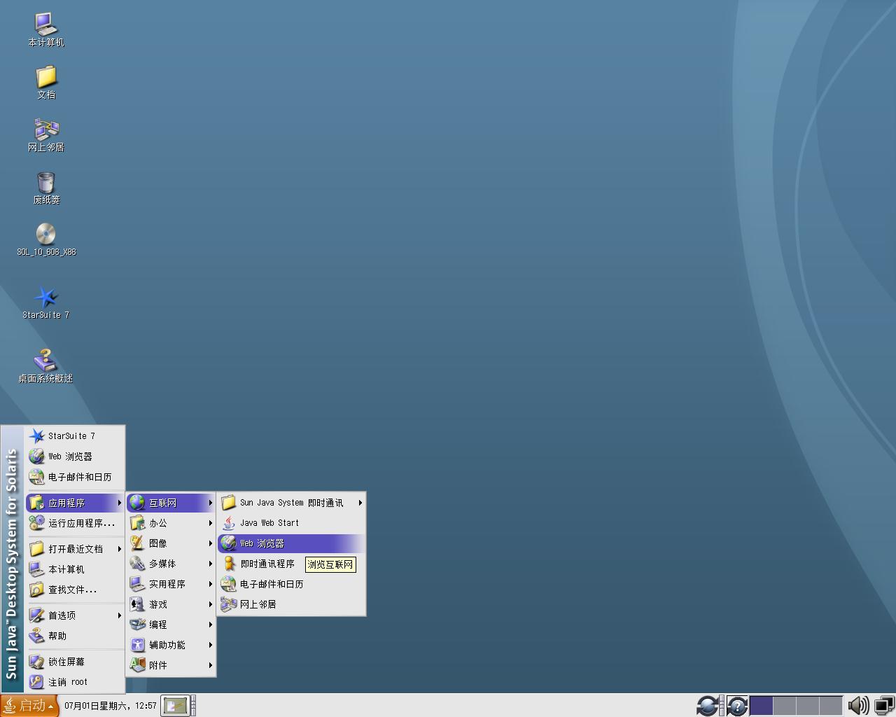This screenshot has width=896, height=717.
Task: Select 锁住屏幕 to lock the screen
Action: 76,662
